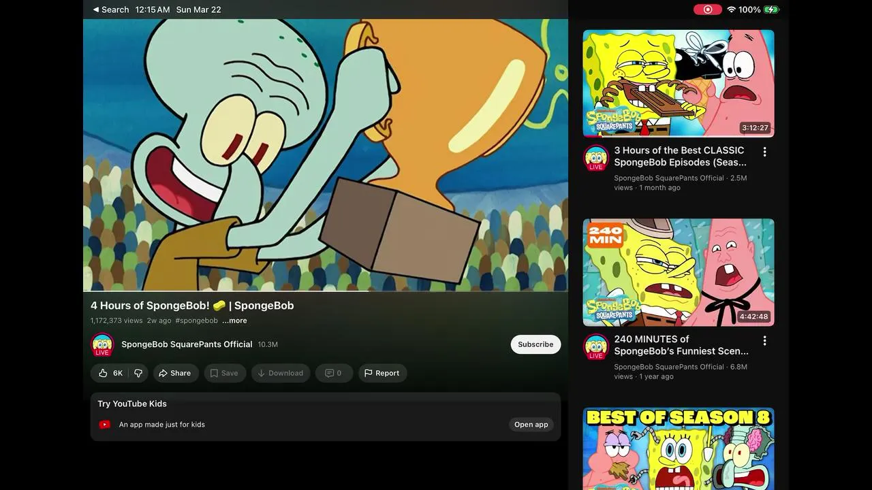Click An app made just for kids text
Image resolution: width=872 pixels, height=490 pixels.
pyautogui.click(x=162, y=425)
